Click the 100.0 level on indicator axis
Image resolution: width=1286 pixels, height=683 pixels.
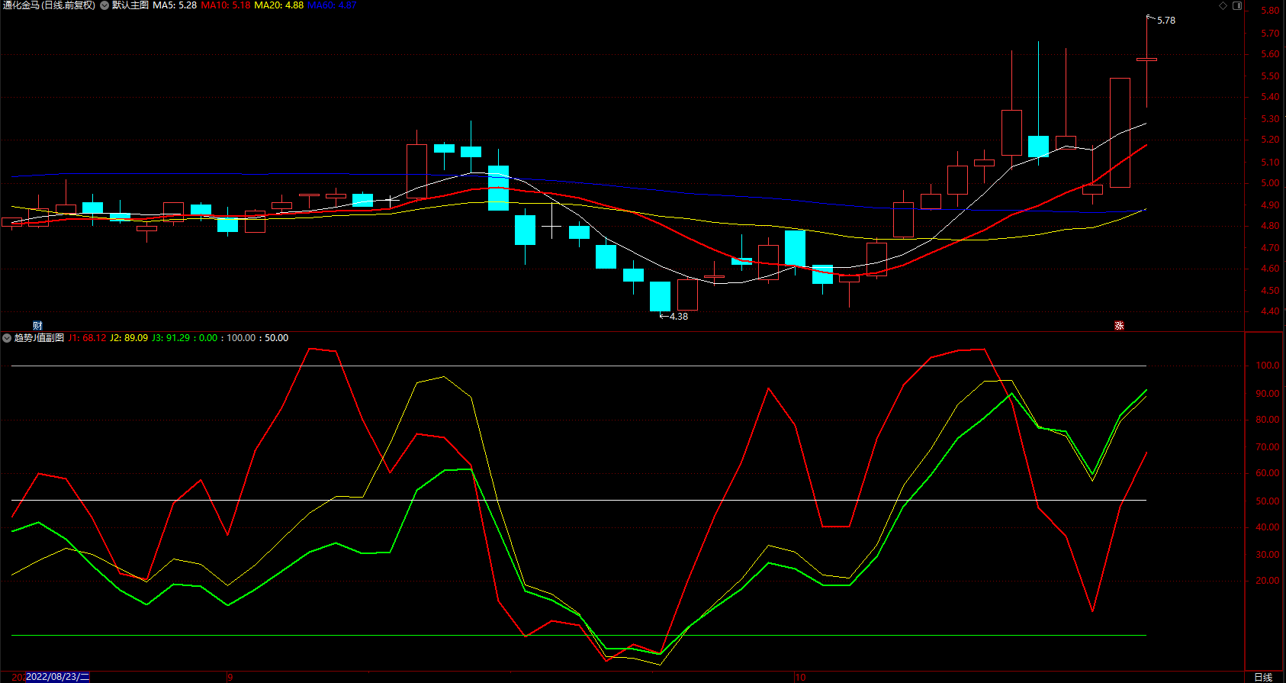coord(1268,366)
